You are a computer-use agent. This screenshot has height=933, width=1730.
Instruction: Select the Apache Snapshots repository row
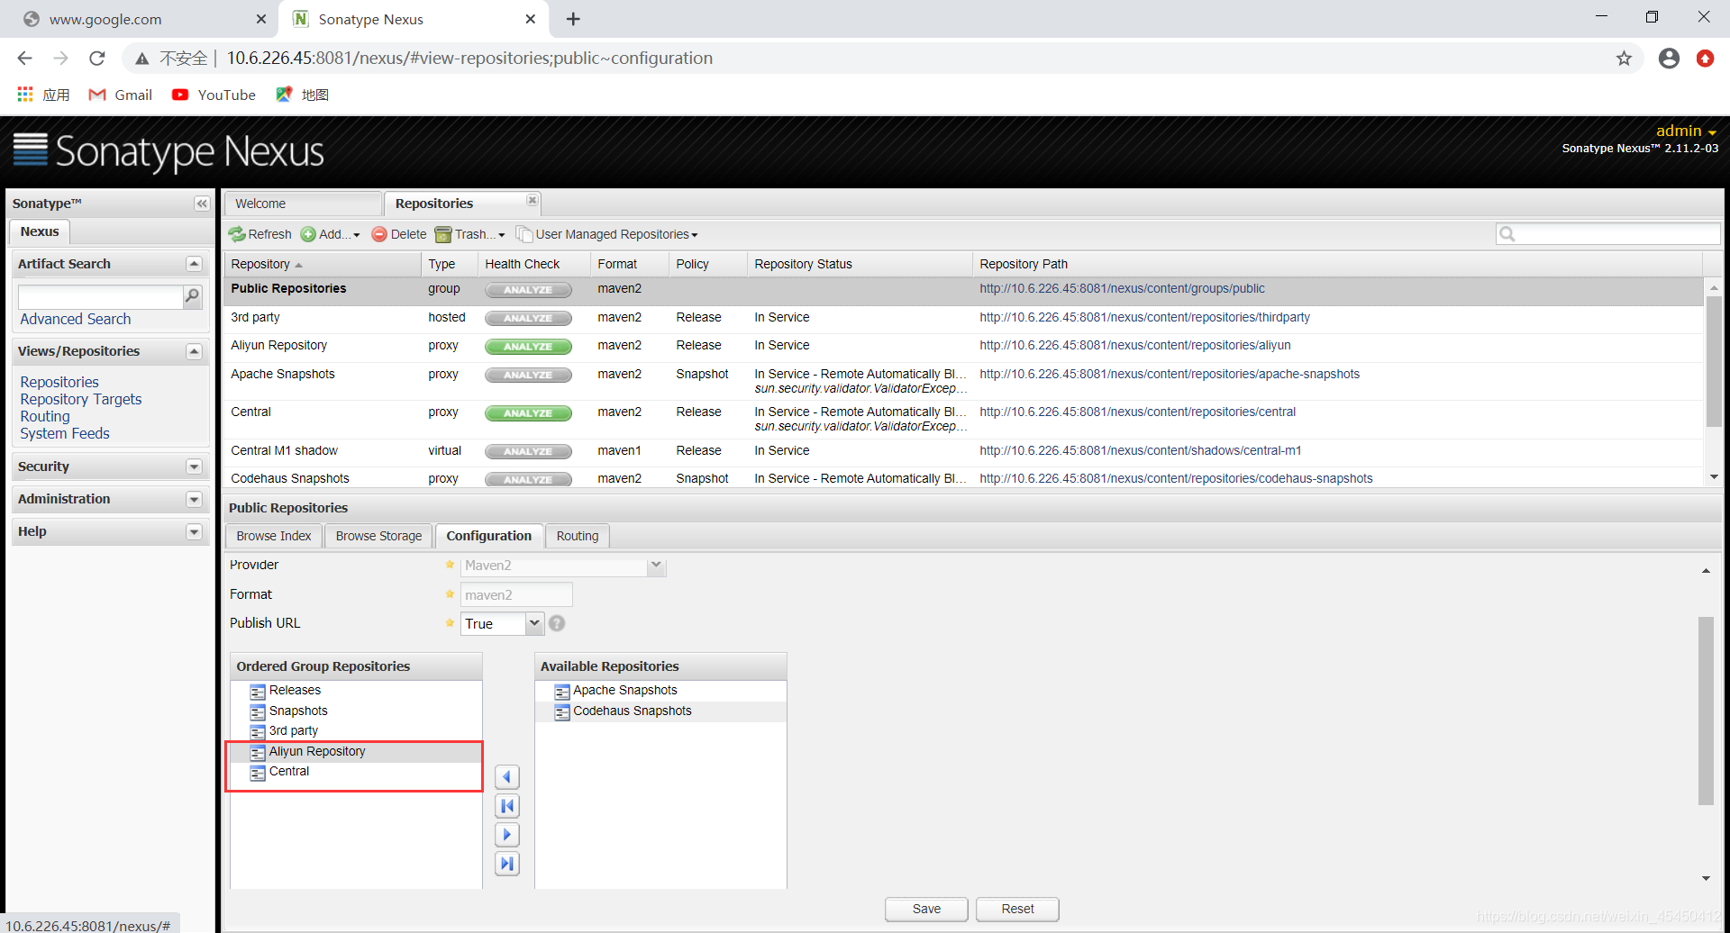(x=962, y=381)
